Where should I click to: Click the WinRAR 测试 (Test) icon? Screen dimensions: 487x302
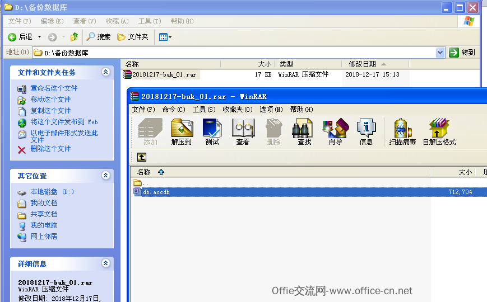pos(212,132)
